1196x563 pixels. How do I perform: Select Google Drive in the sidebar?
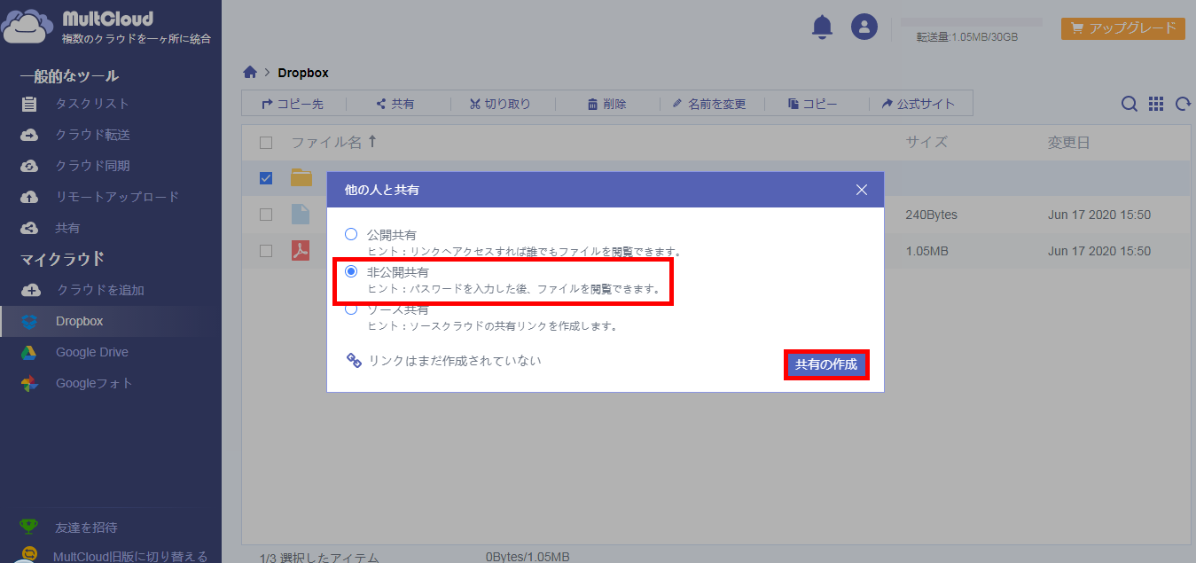(92, 352)
